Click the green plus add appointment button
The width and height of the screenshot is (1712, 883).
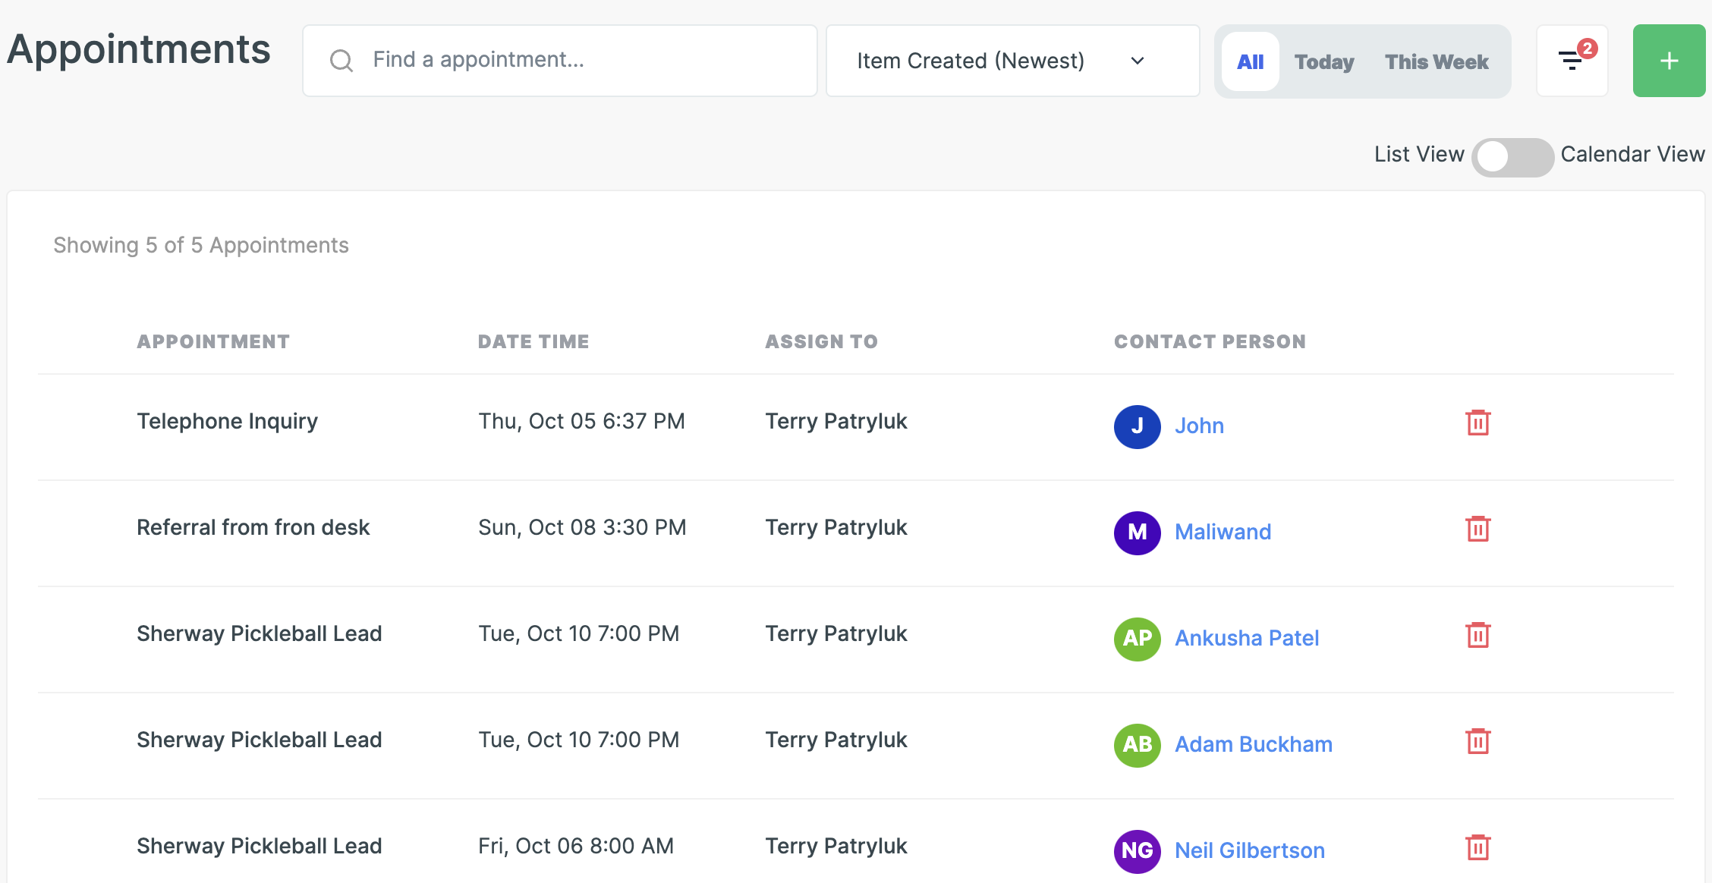pyautogui.click(x=1669, y=61)
